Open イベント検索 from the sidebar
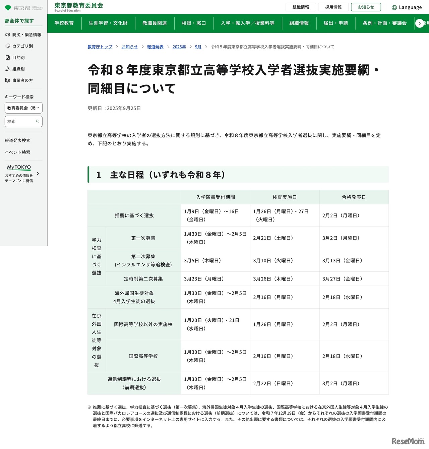 (17, 152)
